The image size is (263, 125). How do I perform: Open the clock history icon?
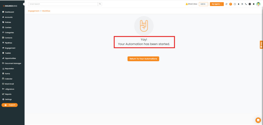point(234,4)
